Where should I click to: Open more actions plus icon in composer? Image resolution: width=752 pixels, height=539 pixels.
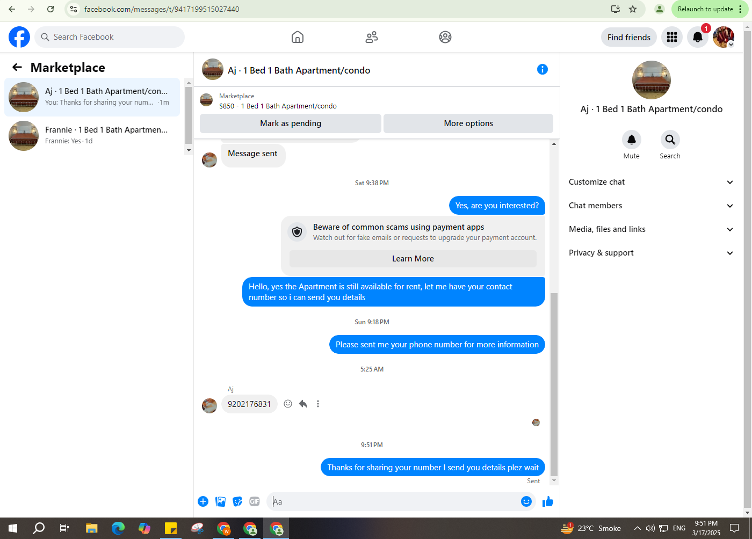coord(203,501)
